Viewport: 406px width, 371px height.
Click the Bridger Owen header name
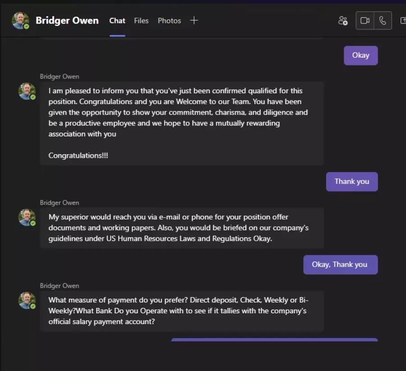coord(67,20)
